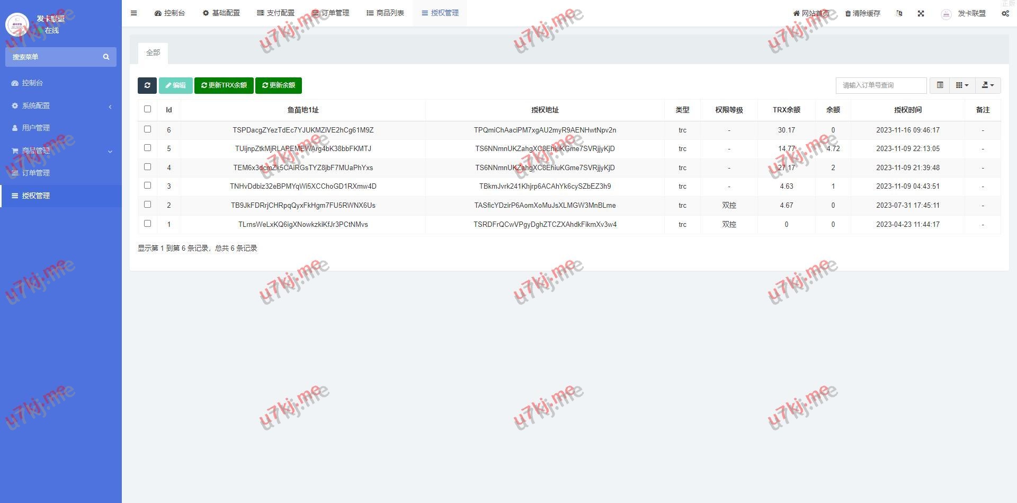Open the export data dropdown
The image size is (1017, 503).
(988, 85)
